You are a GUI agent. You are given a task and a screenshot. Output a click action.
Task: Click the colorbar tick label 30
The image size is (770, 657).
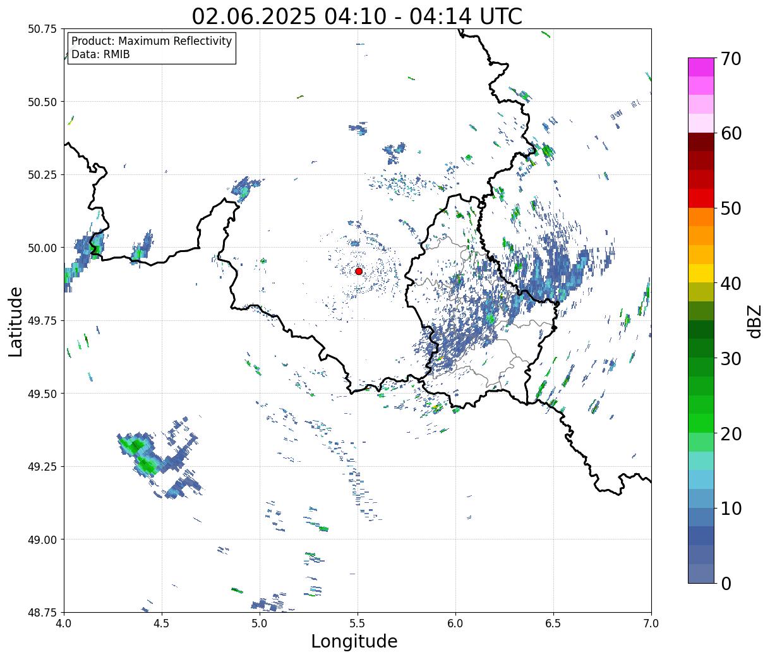tap(731, 359)
